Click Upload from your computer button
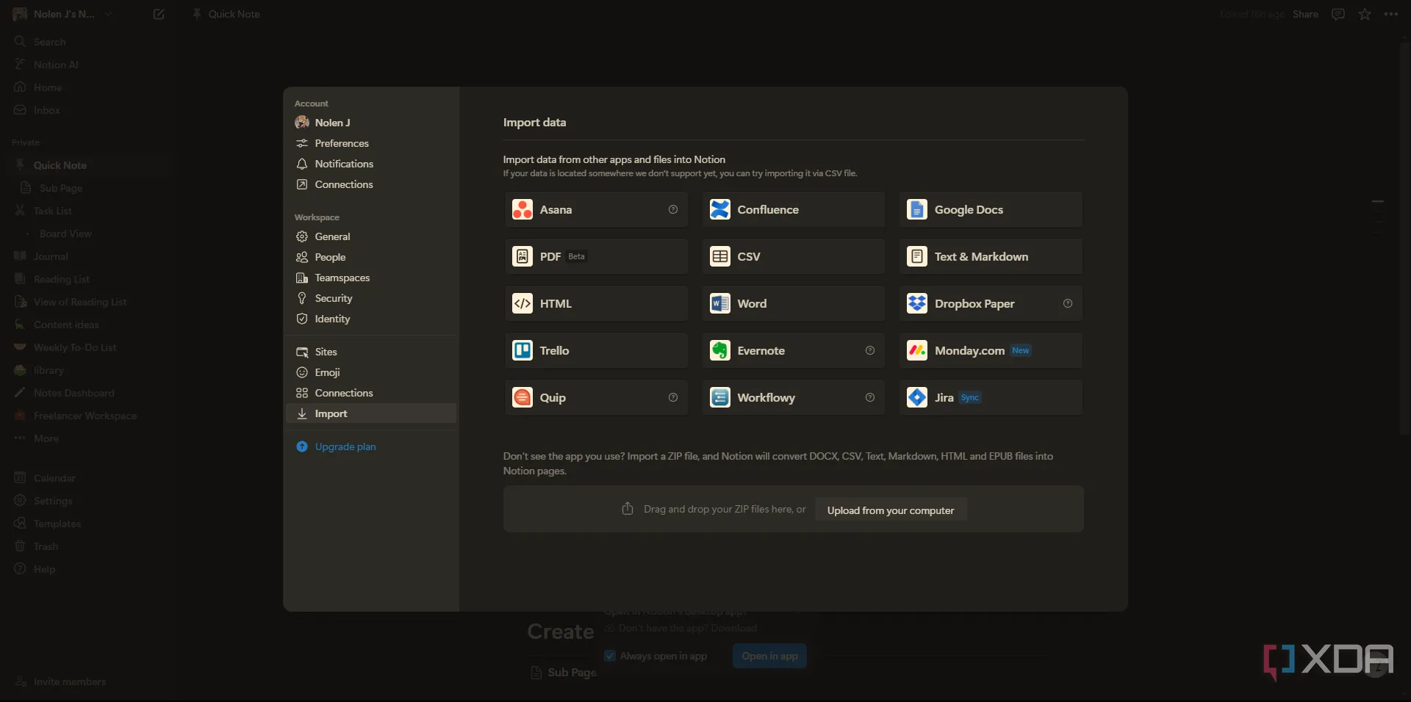The width and height of the screenshot is (1411, 702). 890,510
